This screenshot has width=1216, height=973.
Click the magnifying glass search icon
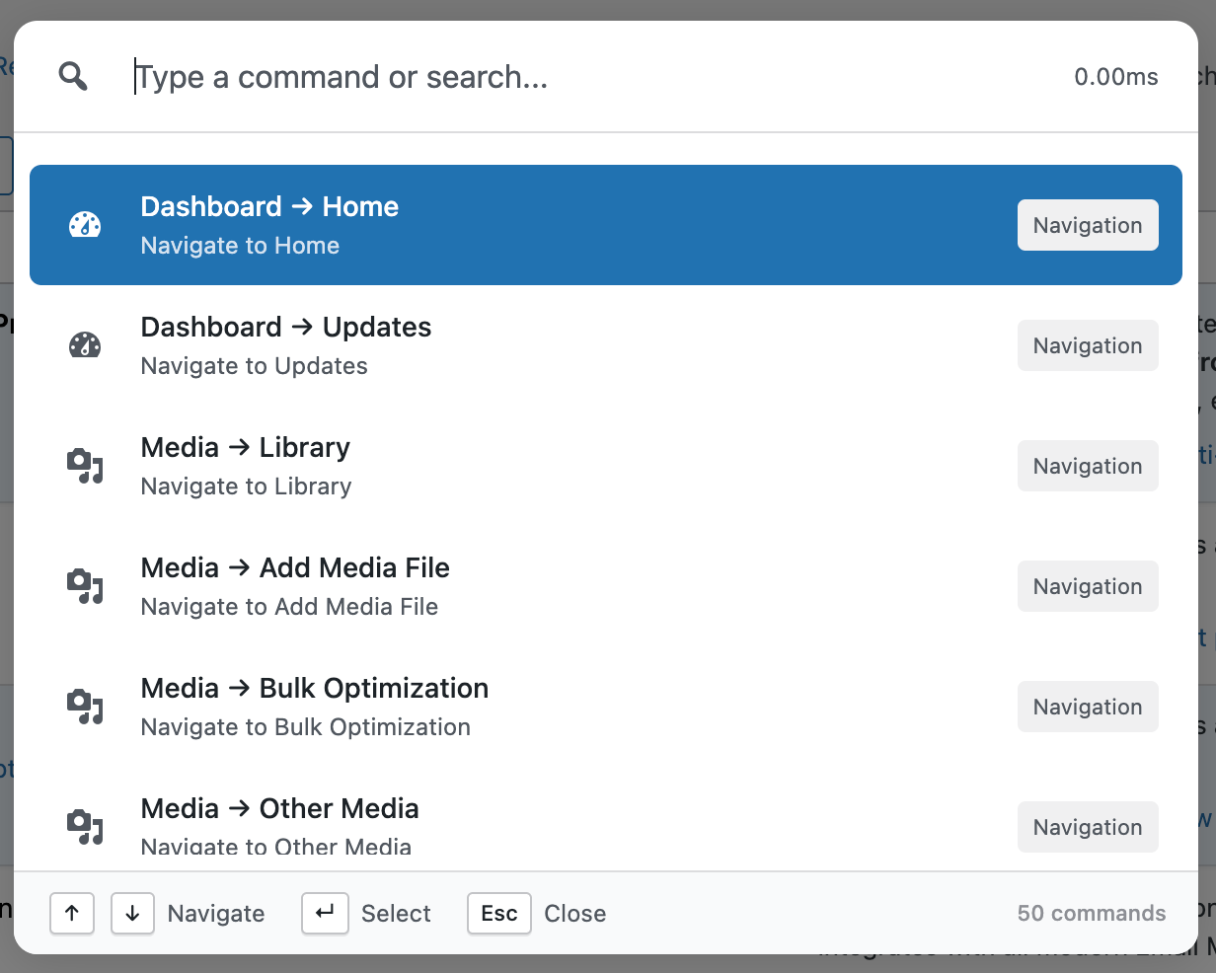click(x=72, y=75)
